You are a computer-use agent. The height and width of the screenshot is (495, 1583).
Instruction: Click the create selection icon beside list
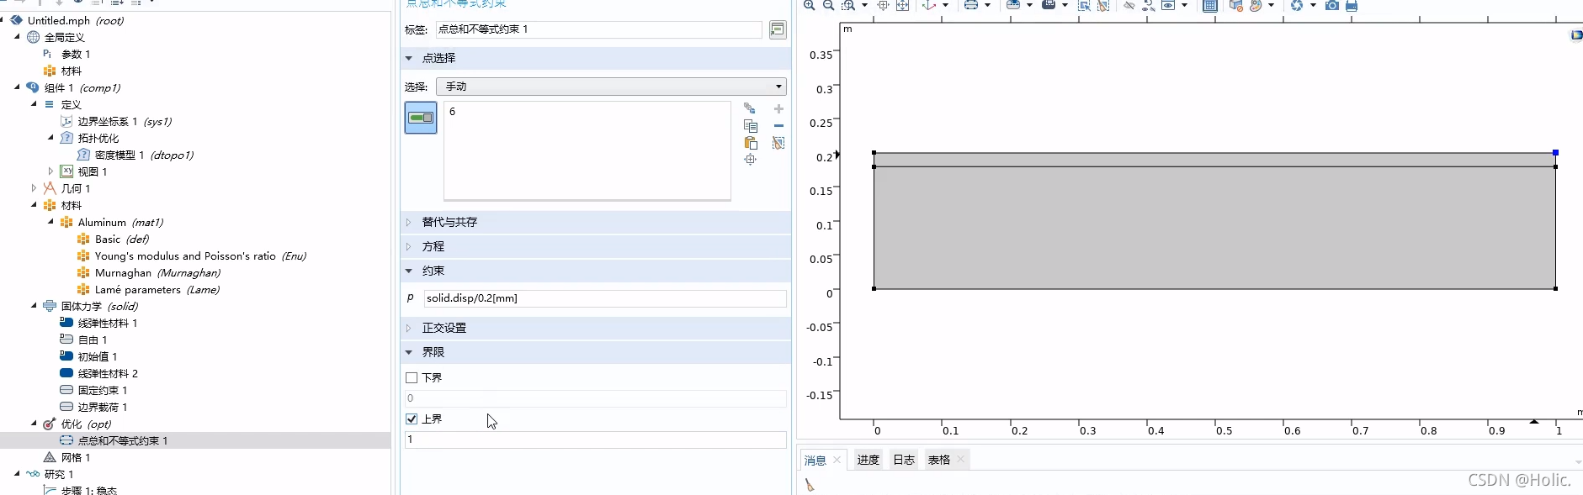[x=750, y=108]
